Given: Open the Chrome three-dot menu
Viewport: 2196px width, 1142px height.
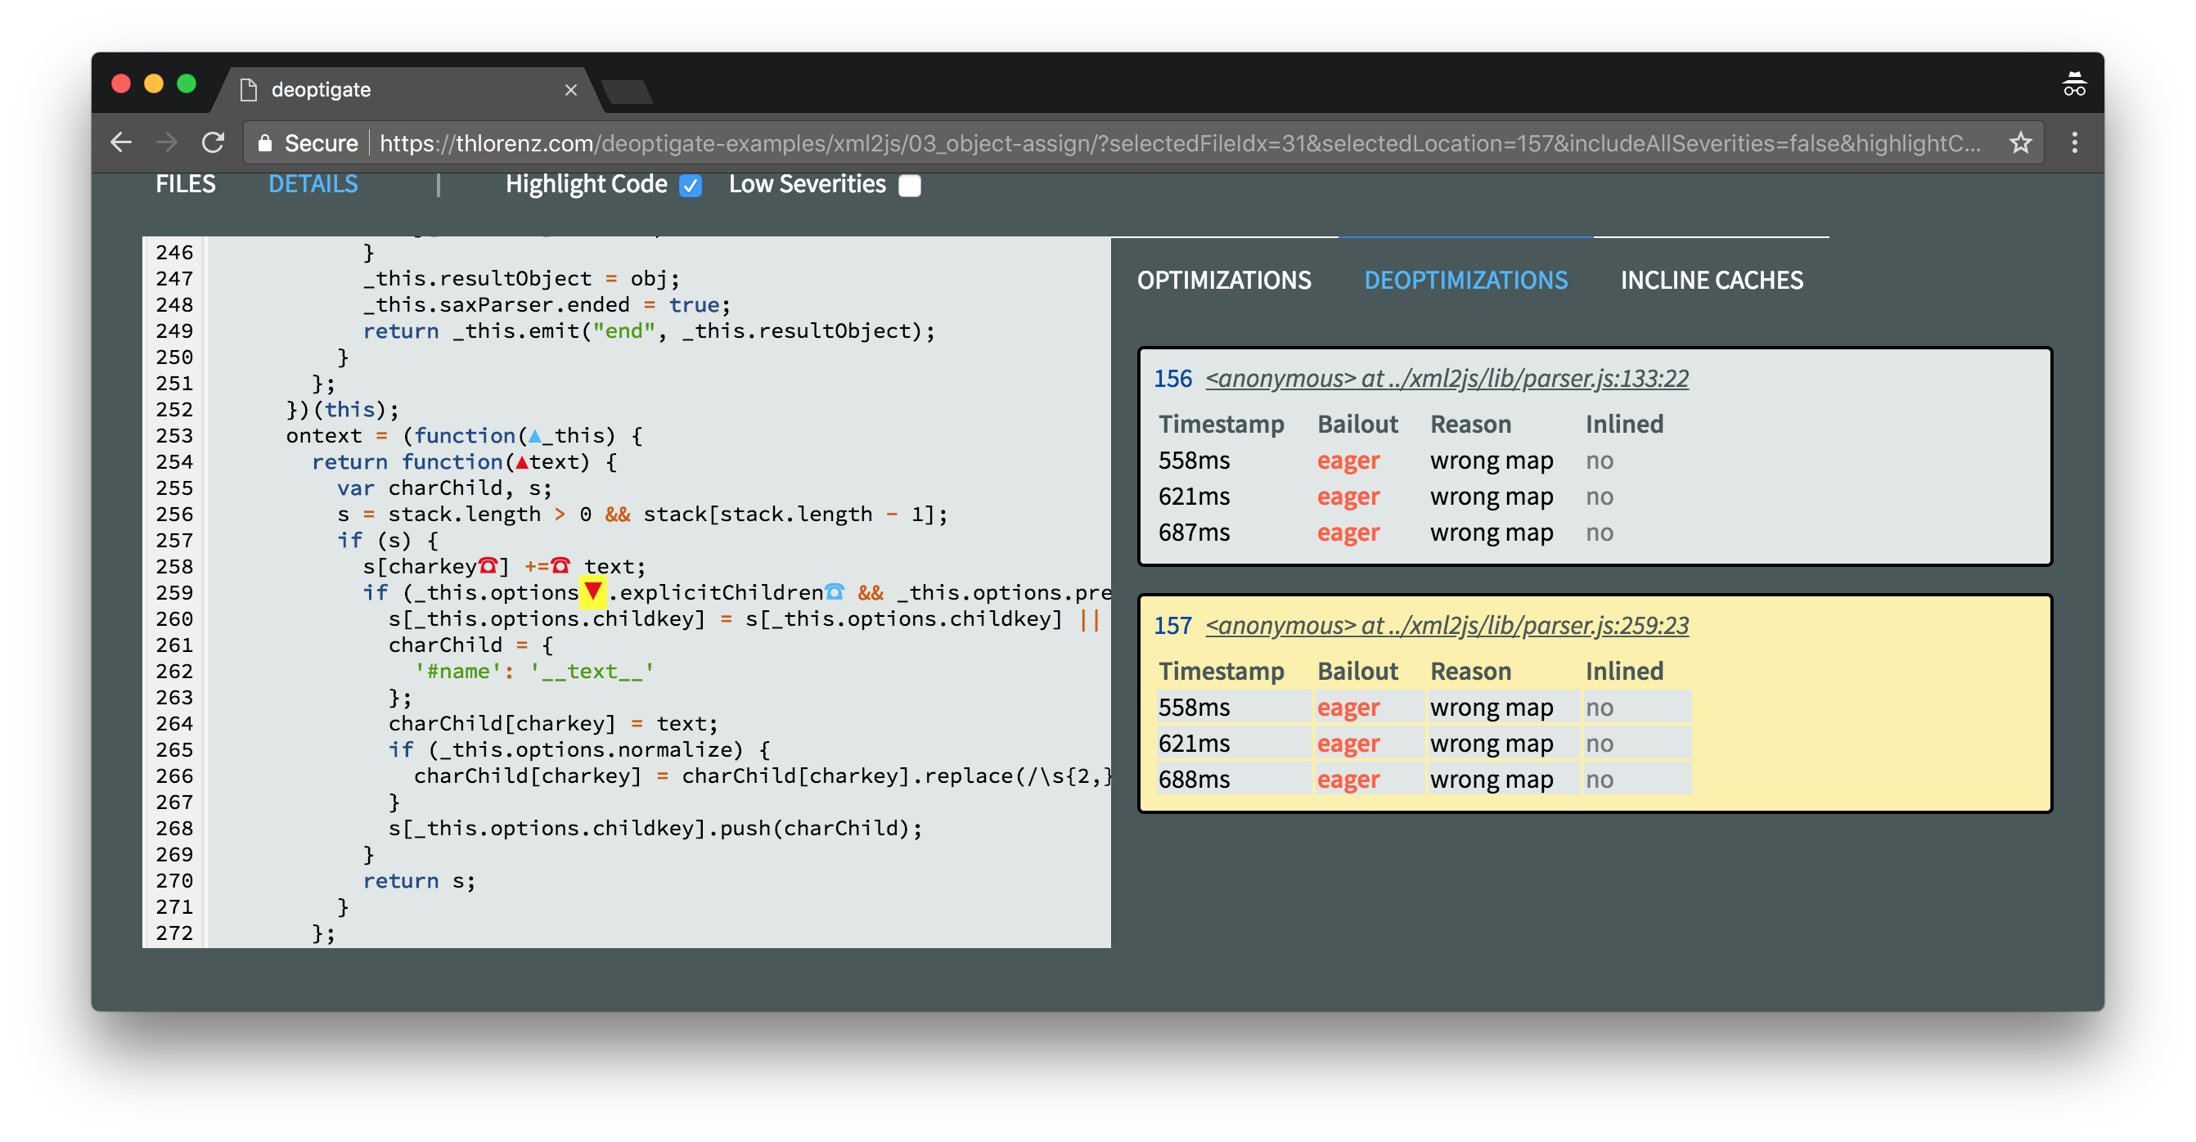Looking at the screenshot, I should pos(2074,142).
